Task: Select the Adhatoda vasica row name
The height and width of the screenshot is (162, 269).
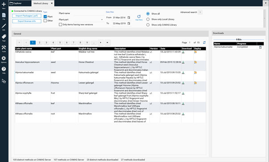Action: click(x=23, y=52)
